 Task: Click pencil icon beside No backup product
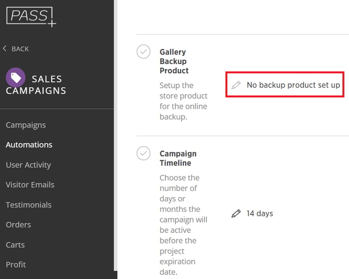tap(236, 85)
